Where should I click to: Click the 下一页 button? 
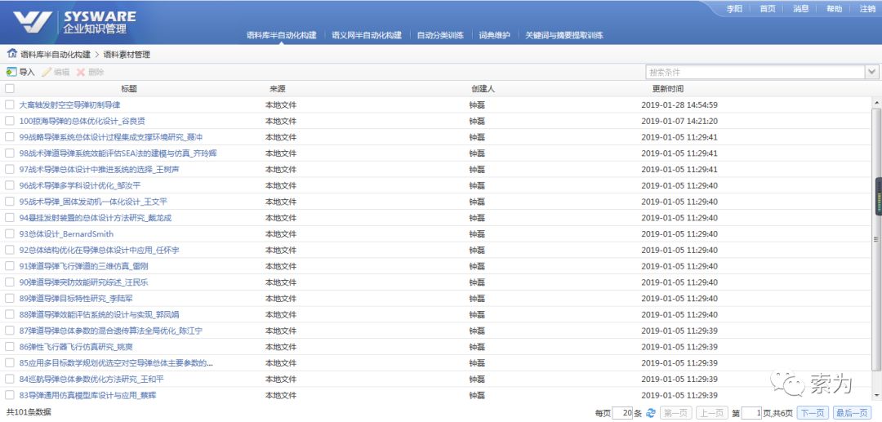tap(813, 413)
